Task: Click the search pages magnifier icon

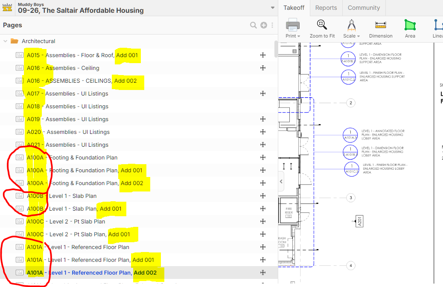Action: click(254, 25)
